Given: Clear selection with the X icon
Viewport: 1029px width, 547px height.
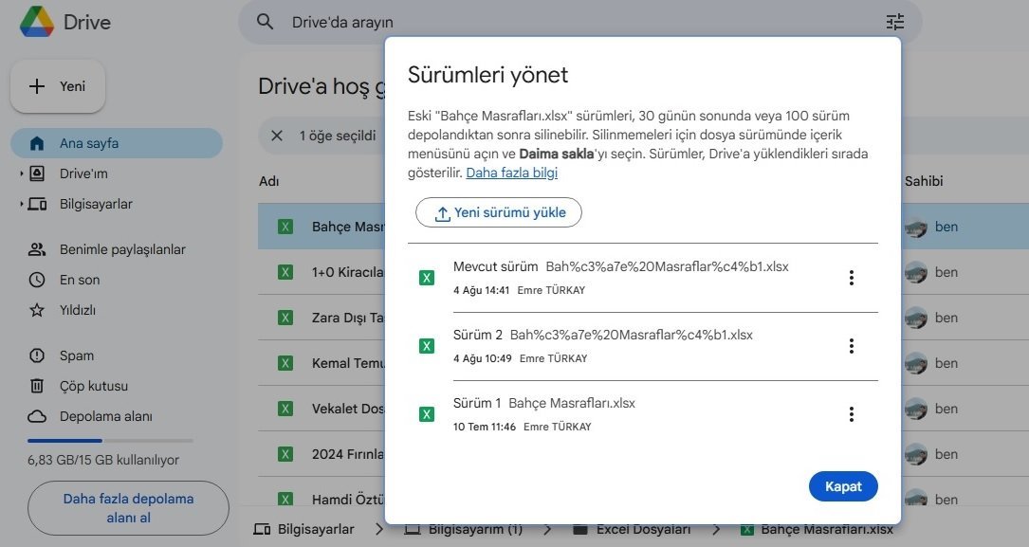Looking at the screenshot, I should pos(277,136).
